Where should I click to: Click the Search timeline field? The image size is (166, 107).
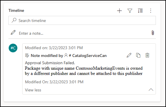(82, 21)
